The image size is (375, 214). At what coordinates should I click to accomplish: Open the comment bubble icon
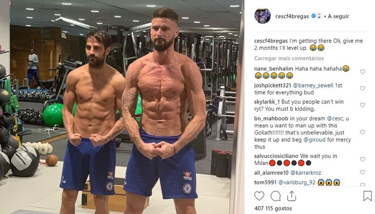point(275,196)
